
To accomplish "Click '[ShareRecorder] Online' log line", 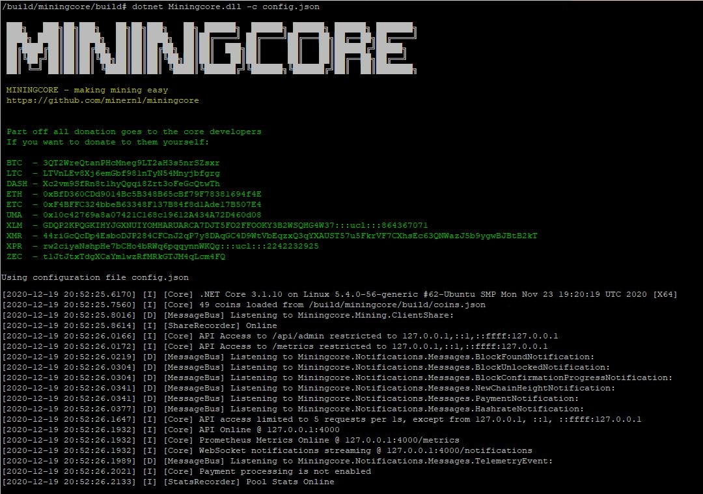I will (x=139, y=325).
